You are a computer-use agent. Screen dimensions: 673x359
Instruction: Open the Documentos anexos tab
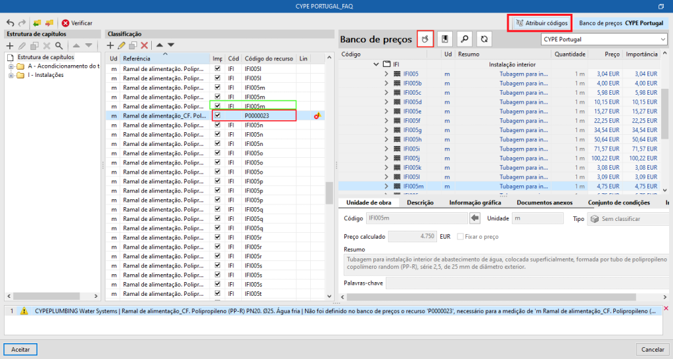(x=544, y=203)
